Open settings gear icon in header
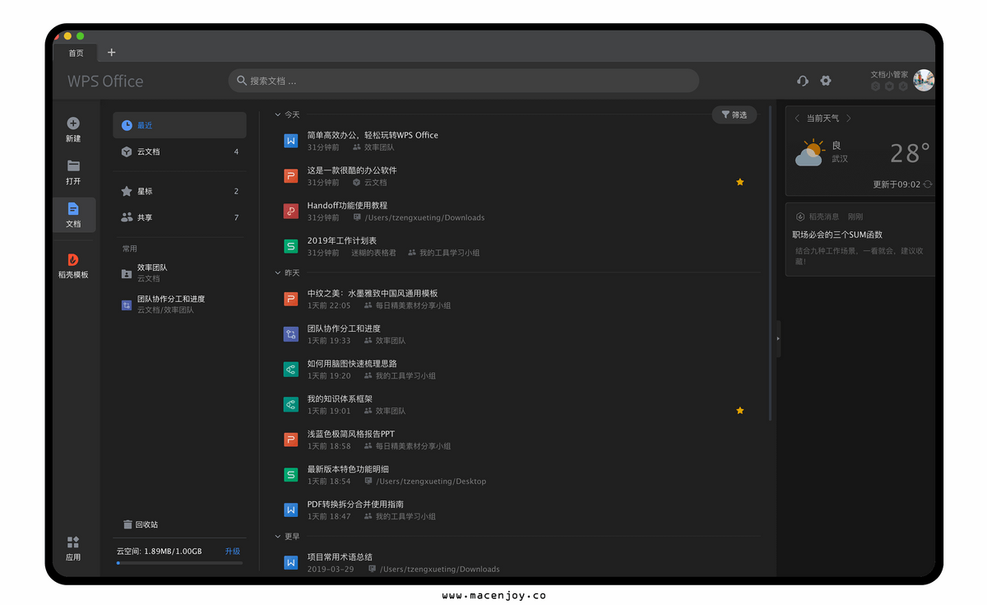This screenshot has width=987, height=605. (x=826, y=81)
